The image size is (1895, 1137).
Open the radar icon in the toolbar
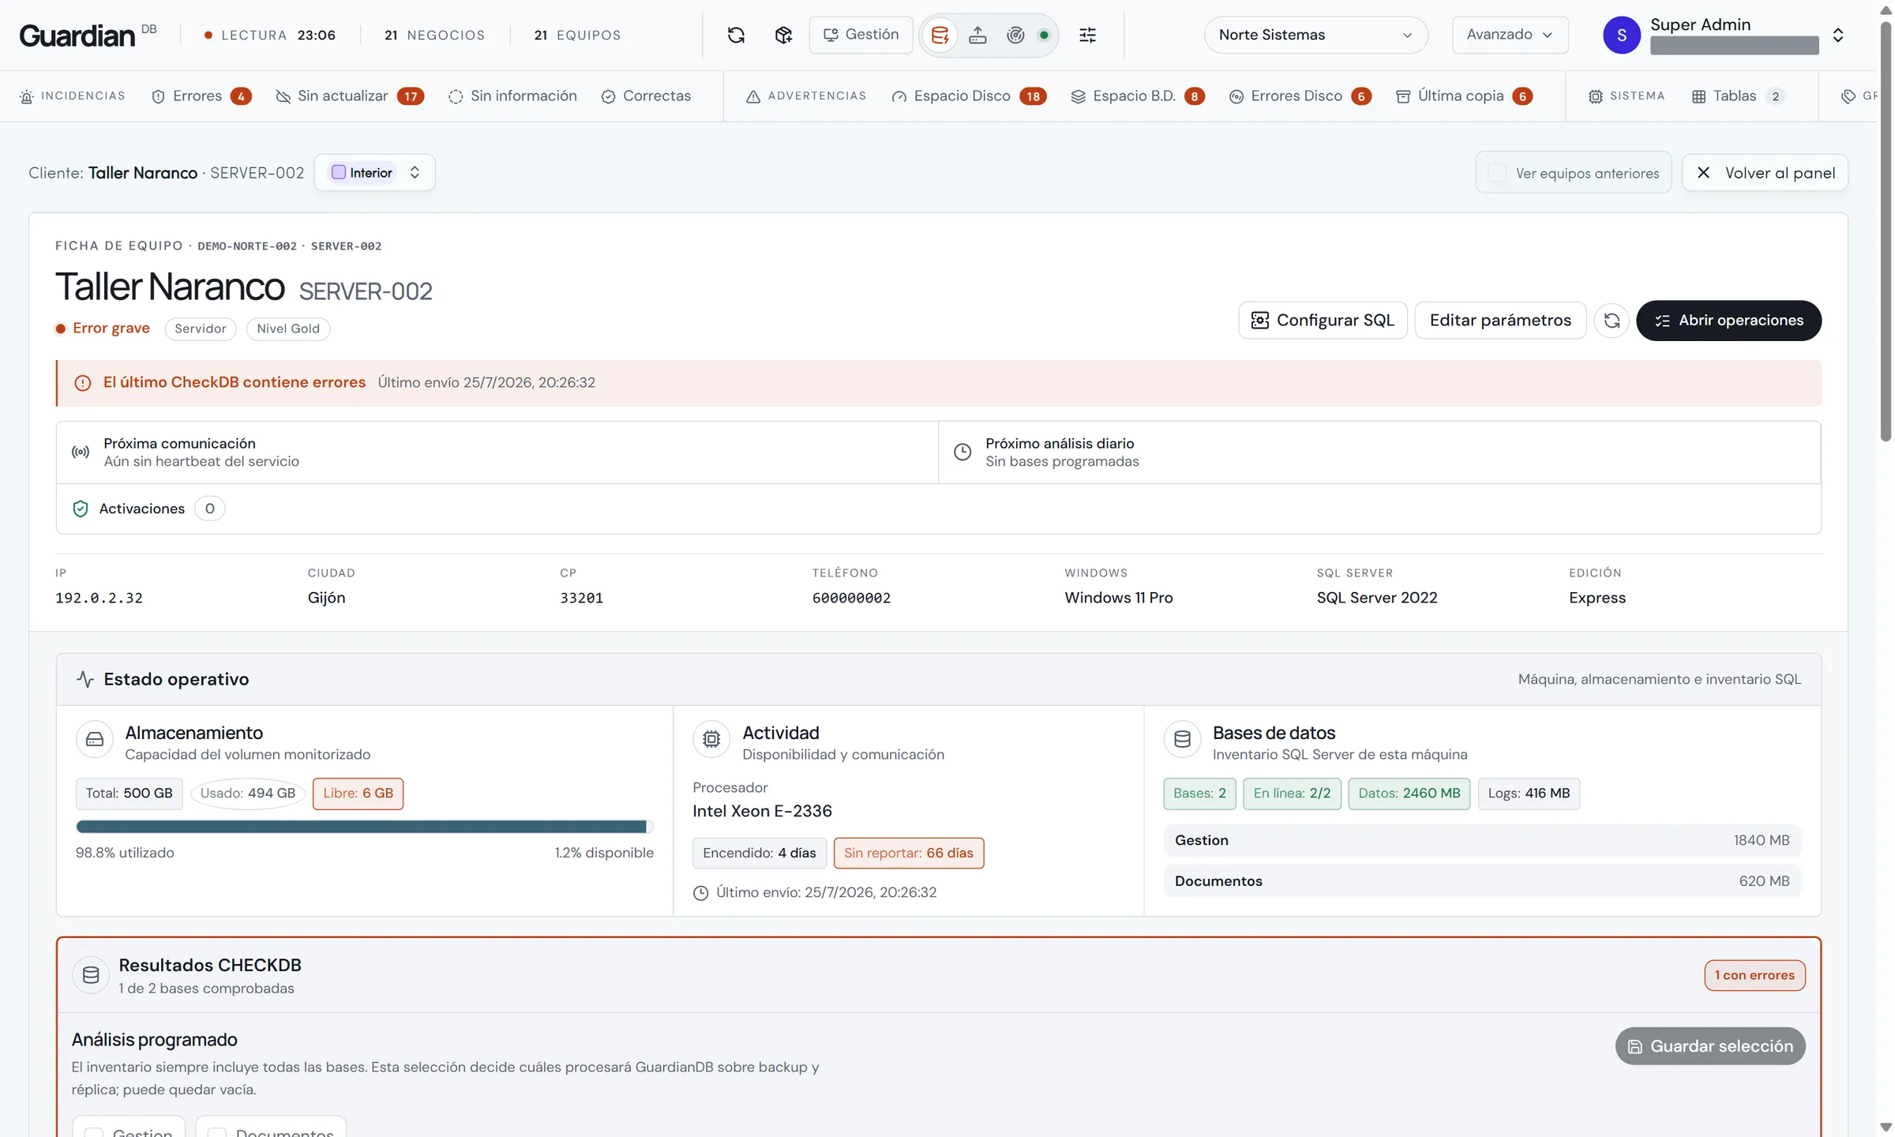tap(1015, 35)
